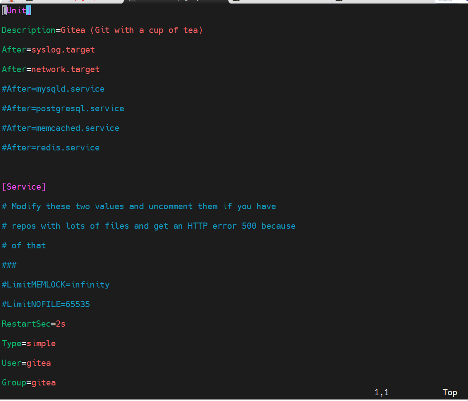
Task: Click the #LimitNOFILE=65535 line
Action: (46, 304)
